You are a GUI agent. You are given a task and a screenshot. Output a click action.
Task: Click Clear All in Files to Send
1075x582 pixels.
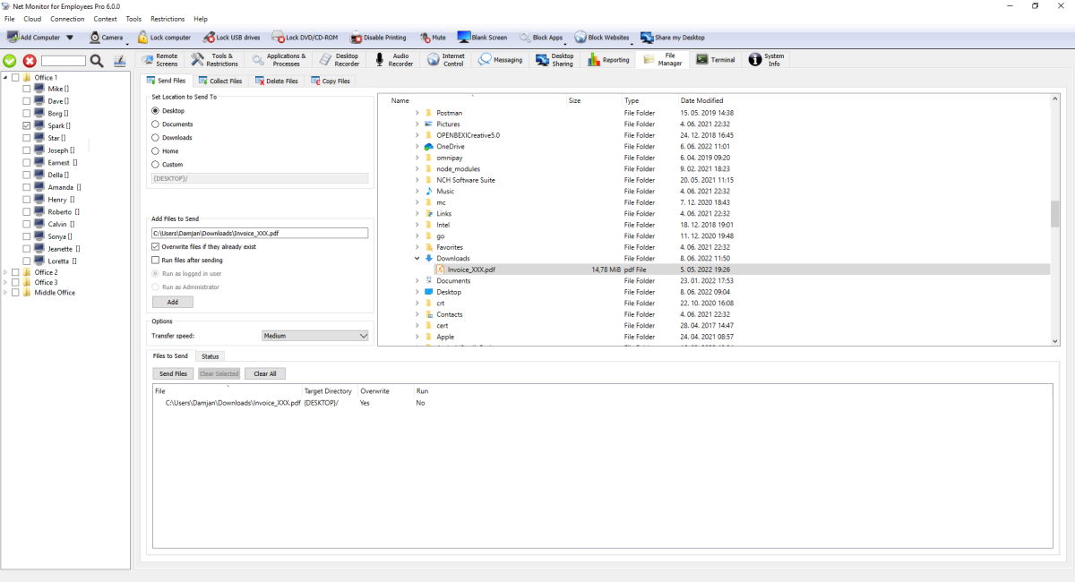coord(264,373)
